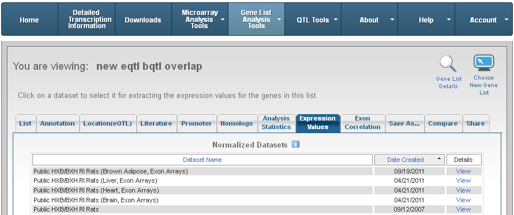The image size is (514, 215).
Task: Click the Details column header
Action: pyautogui.click(x=463, y=160)
